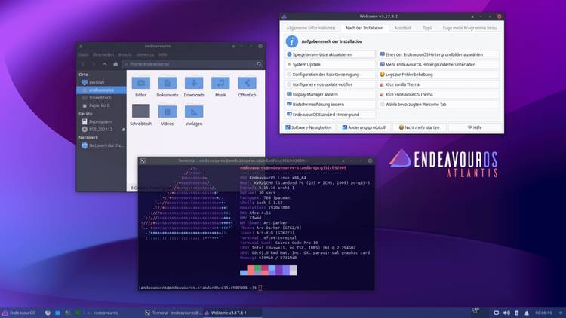566x318 pixels.
Task: Go back in file manager toolbar
Action: point(83,64)
